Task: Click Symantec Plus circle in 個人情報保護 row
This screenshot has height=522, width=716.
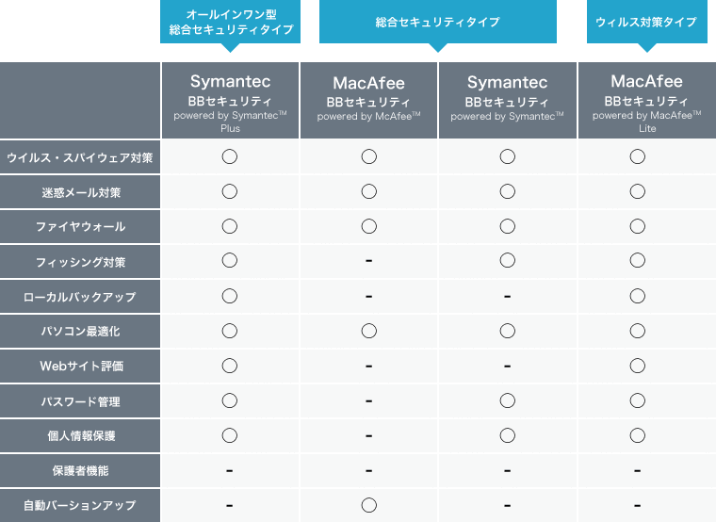Action: click(x=229, y=435)
